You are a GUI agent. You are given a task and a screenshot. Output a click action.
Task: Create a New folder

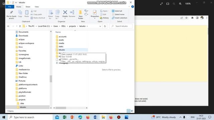coord(81,15)
